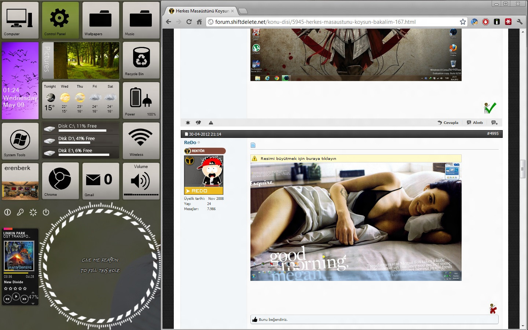
Task: Seek within the song progress bar
Action: [19, 273]
